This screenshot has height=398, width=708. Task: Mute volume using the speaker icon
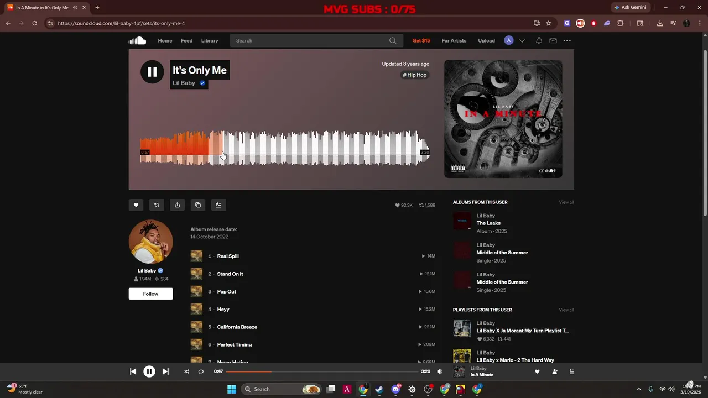point(440,371)
